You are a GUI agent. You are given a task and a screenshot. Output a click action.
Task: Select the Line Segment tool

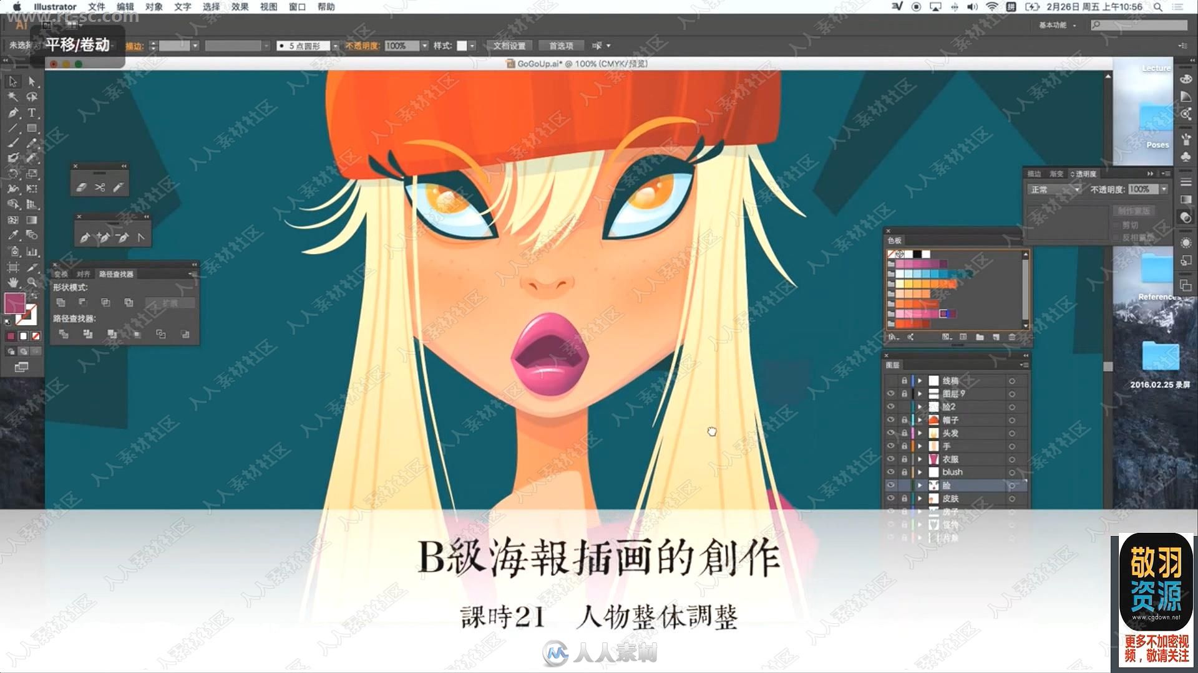[x=13, y=128]
